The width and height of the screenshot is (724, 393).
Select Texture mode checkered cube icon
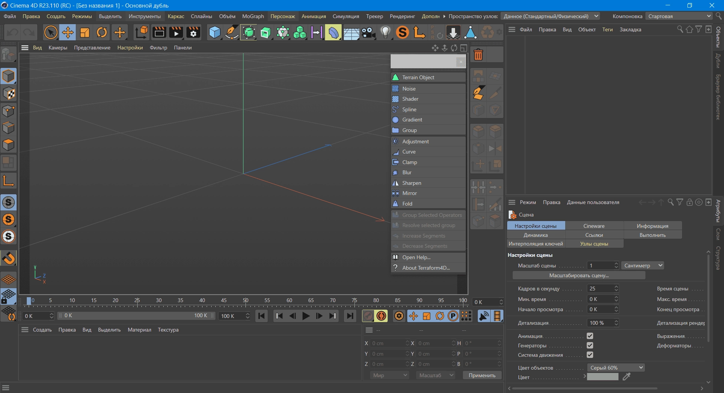coord(8,94)
